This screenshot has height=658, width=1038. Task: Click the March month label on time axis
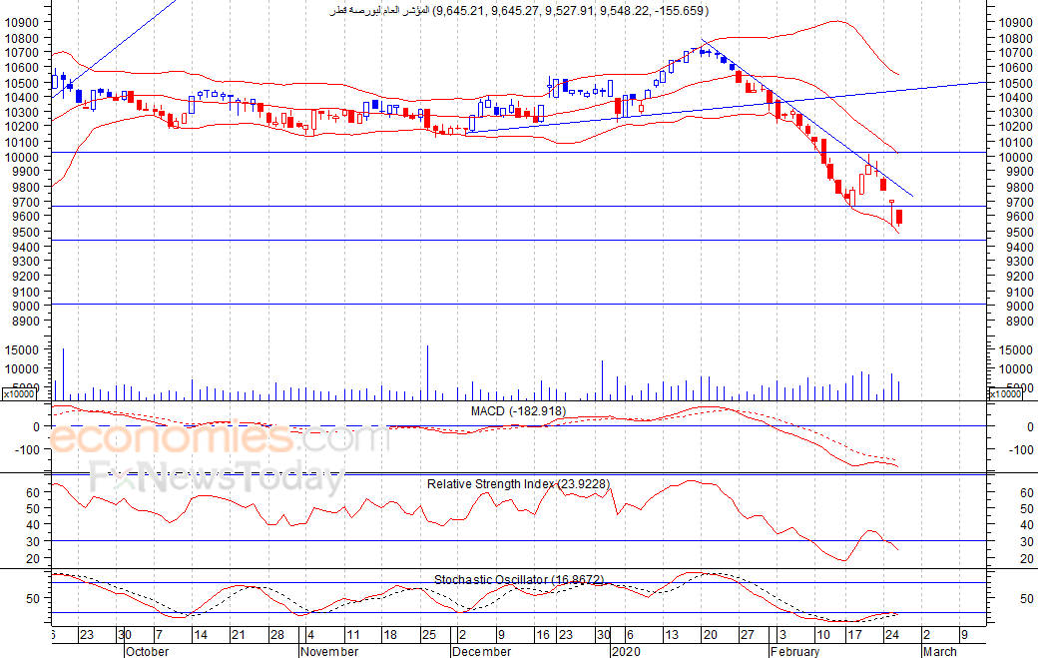click(939, 651)
